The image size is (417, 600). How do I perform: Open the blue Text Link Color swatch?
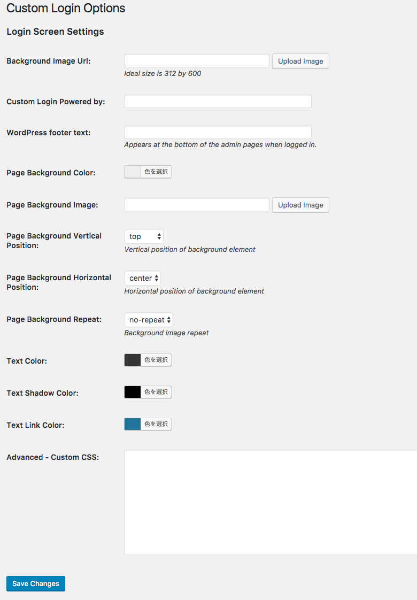[133, 424]
